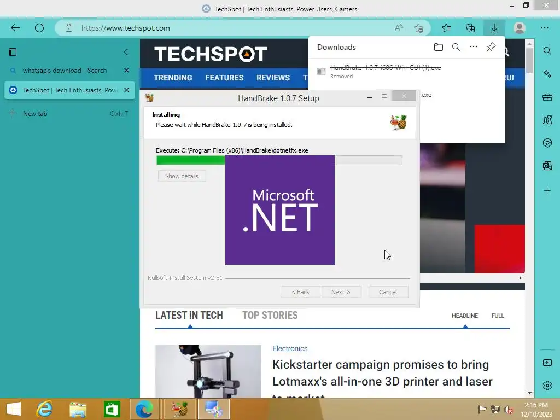Open More options in Downloads panel

coord(474,47)
